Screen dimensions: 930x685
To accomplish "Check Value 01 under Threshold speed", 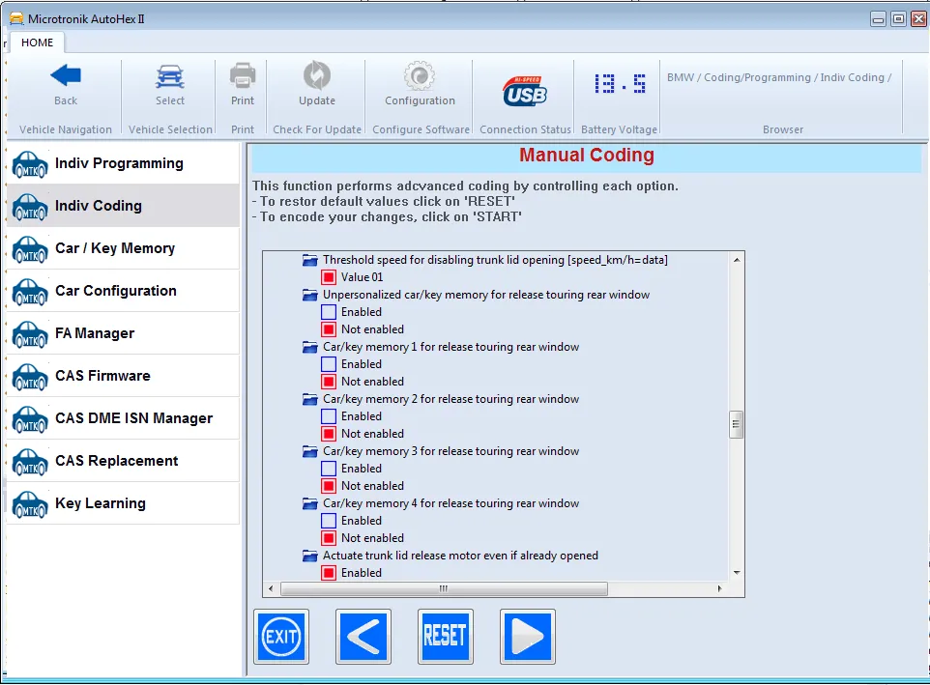I will (x=329, y=276).
